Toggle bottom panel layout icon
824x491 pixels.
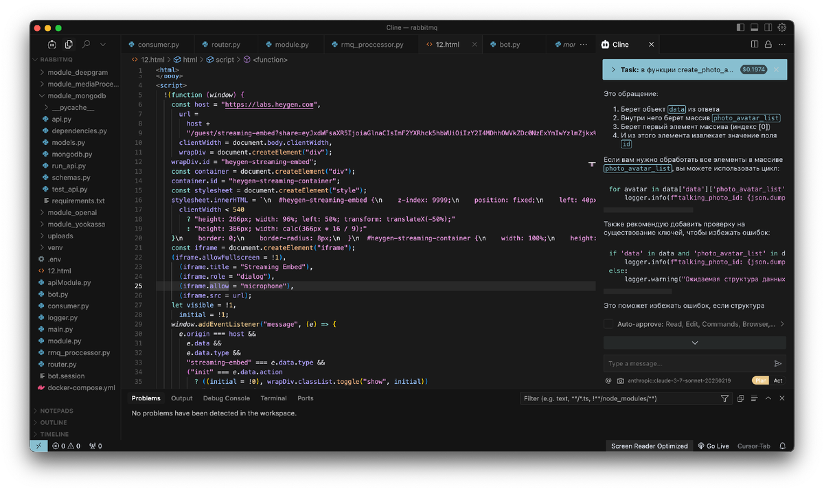pyautogui.click(x=754, y=27)
